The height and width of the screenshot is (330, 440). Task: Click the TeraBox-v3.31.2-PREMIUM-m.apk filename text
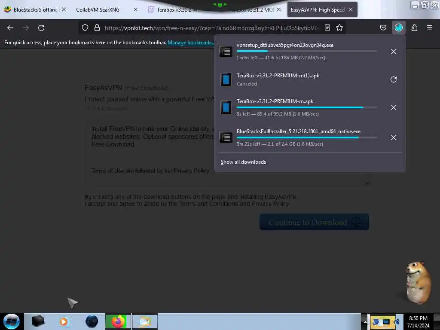click(x=275, y=101)
